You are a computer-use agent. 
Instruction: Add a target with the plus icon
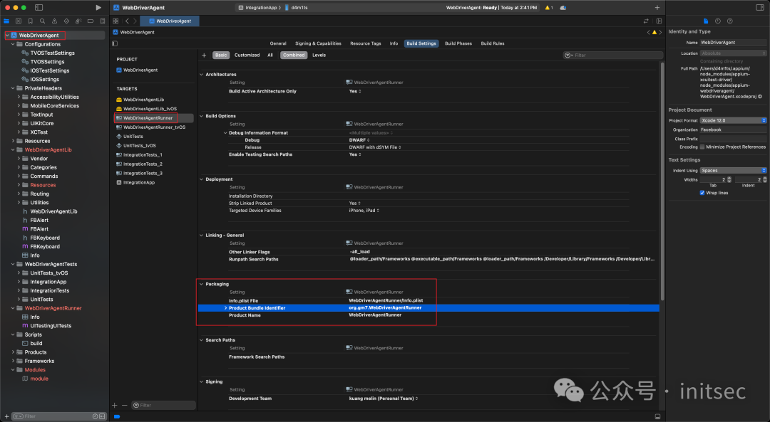coord(114,405)
